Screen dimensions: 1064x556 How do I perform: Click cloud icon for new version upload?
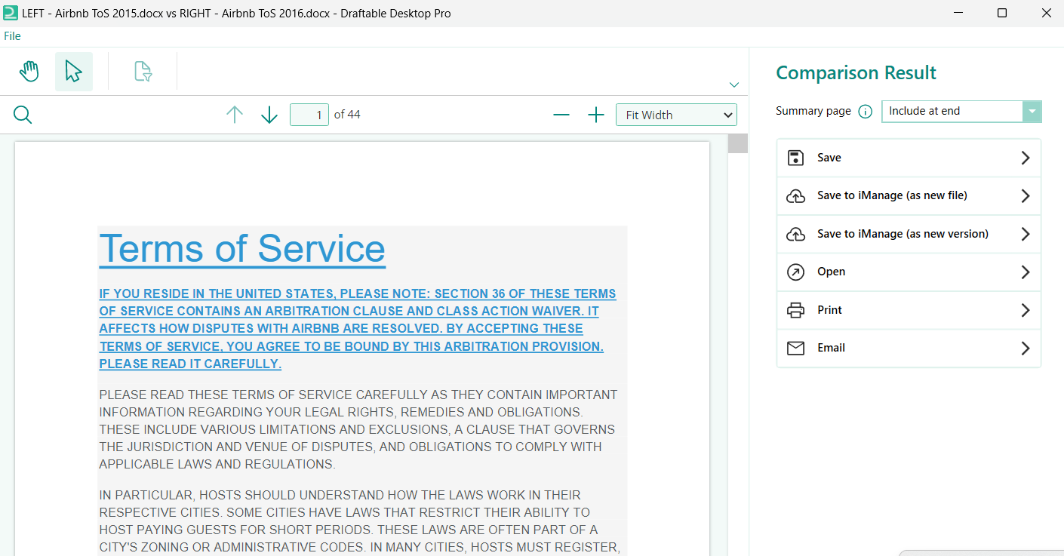[795, 235]
